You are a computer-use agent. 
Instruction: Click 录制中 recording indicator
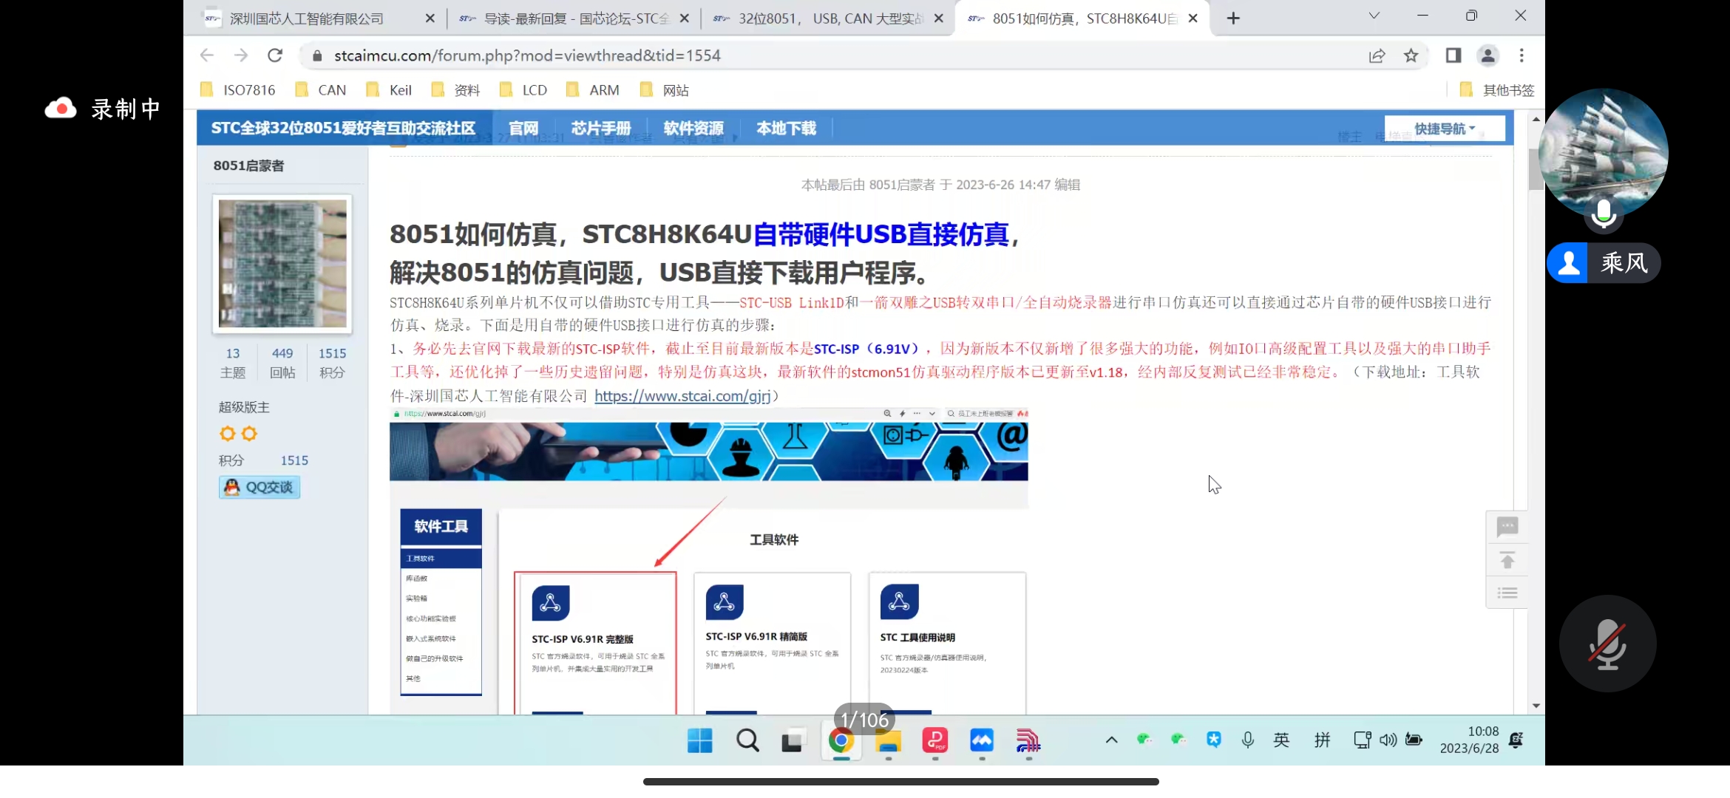pos(104,109)
